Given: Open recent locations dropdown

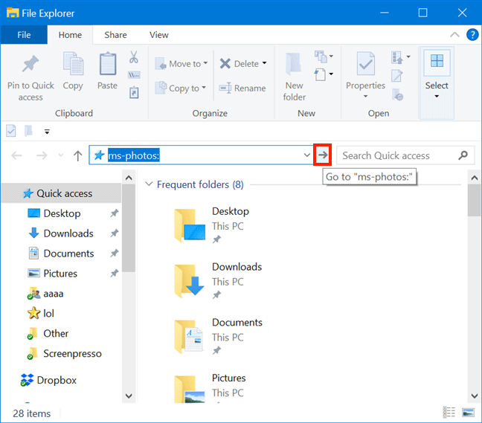Looking at the screenshot, I should 61,155.
